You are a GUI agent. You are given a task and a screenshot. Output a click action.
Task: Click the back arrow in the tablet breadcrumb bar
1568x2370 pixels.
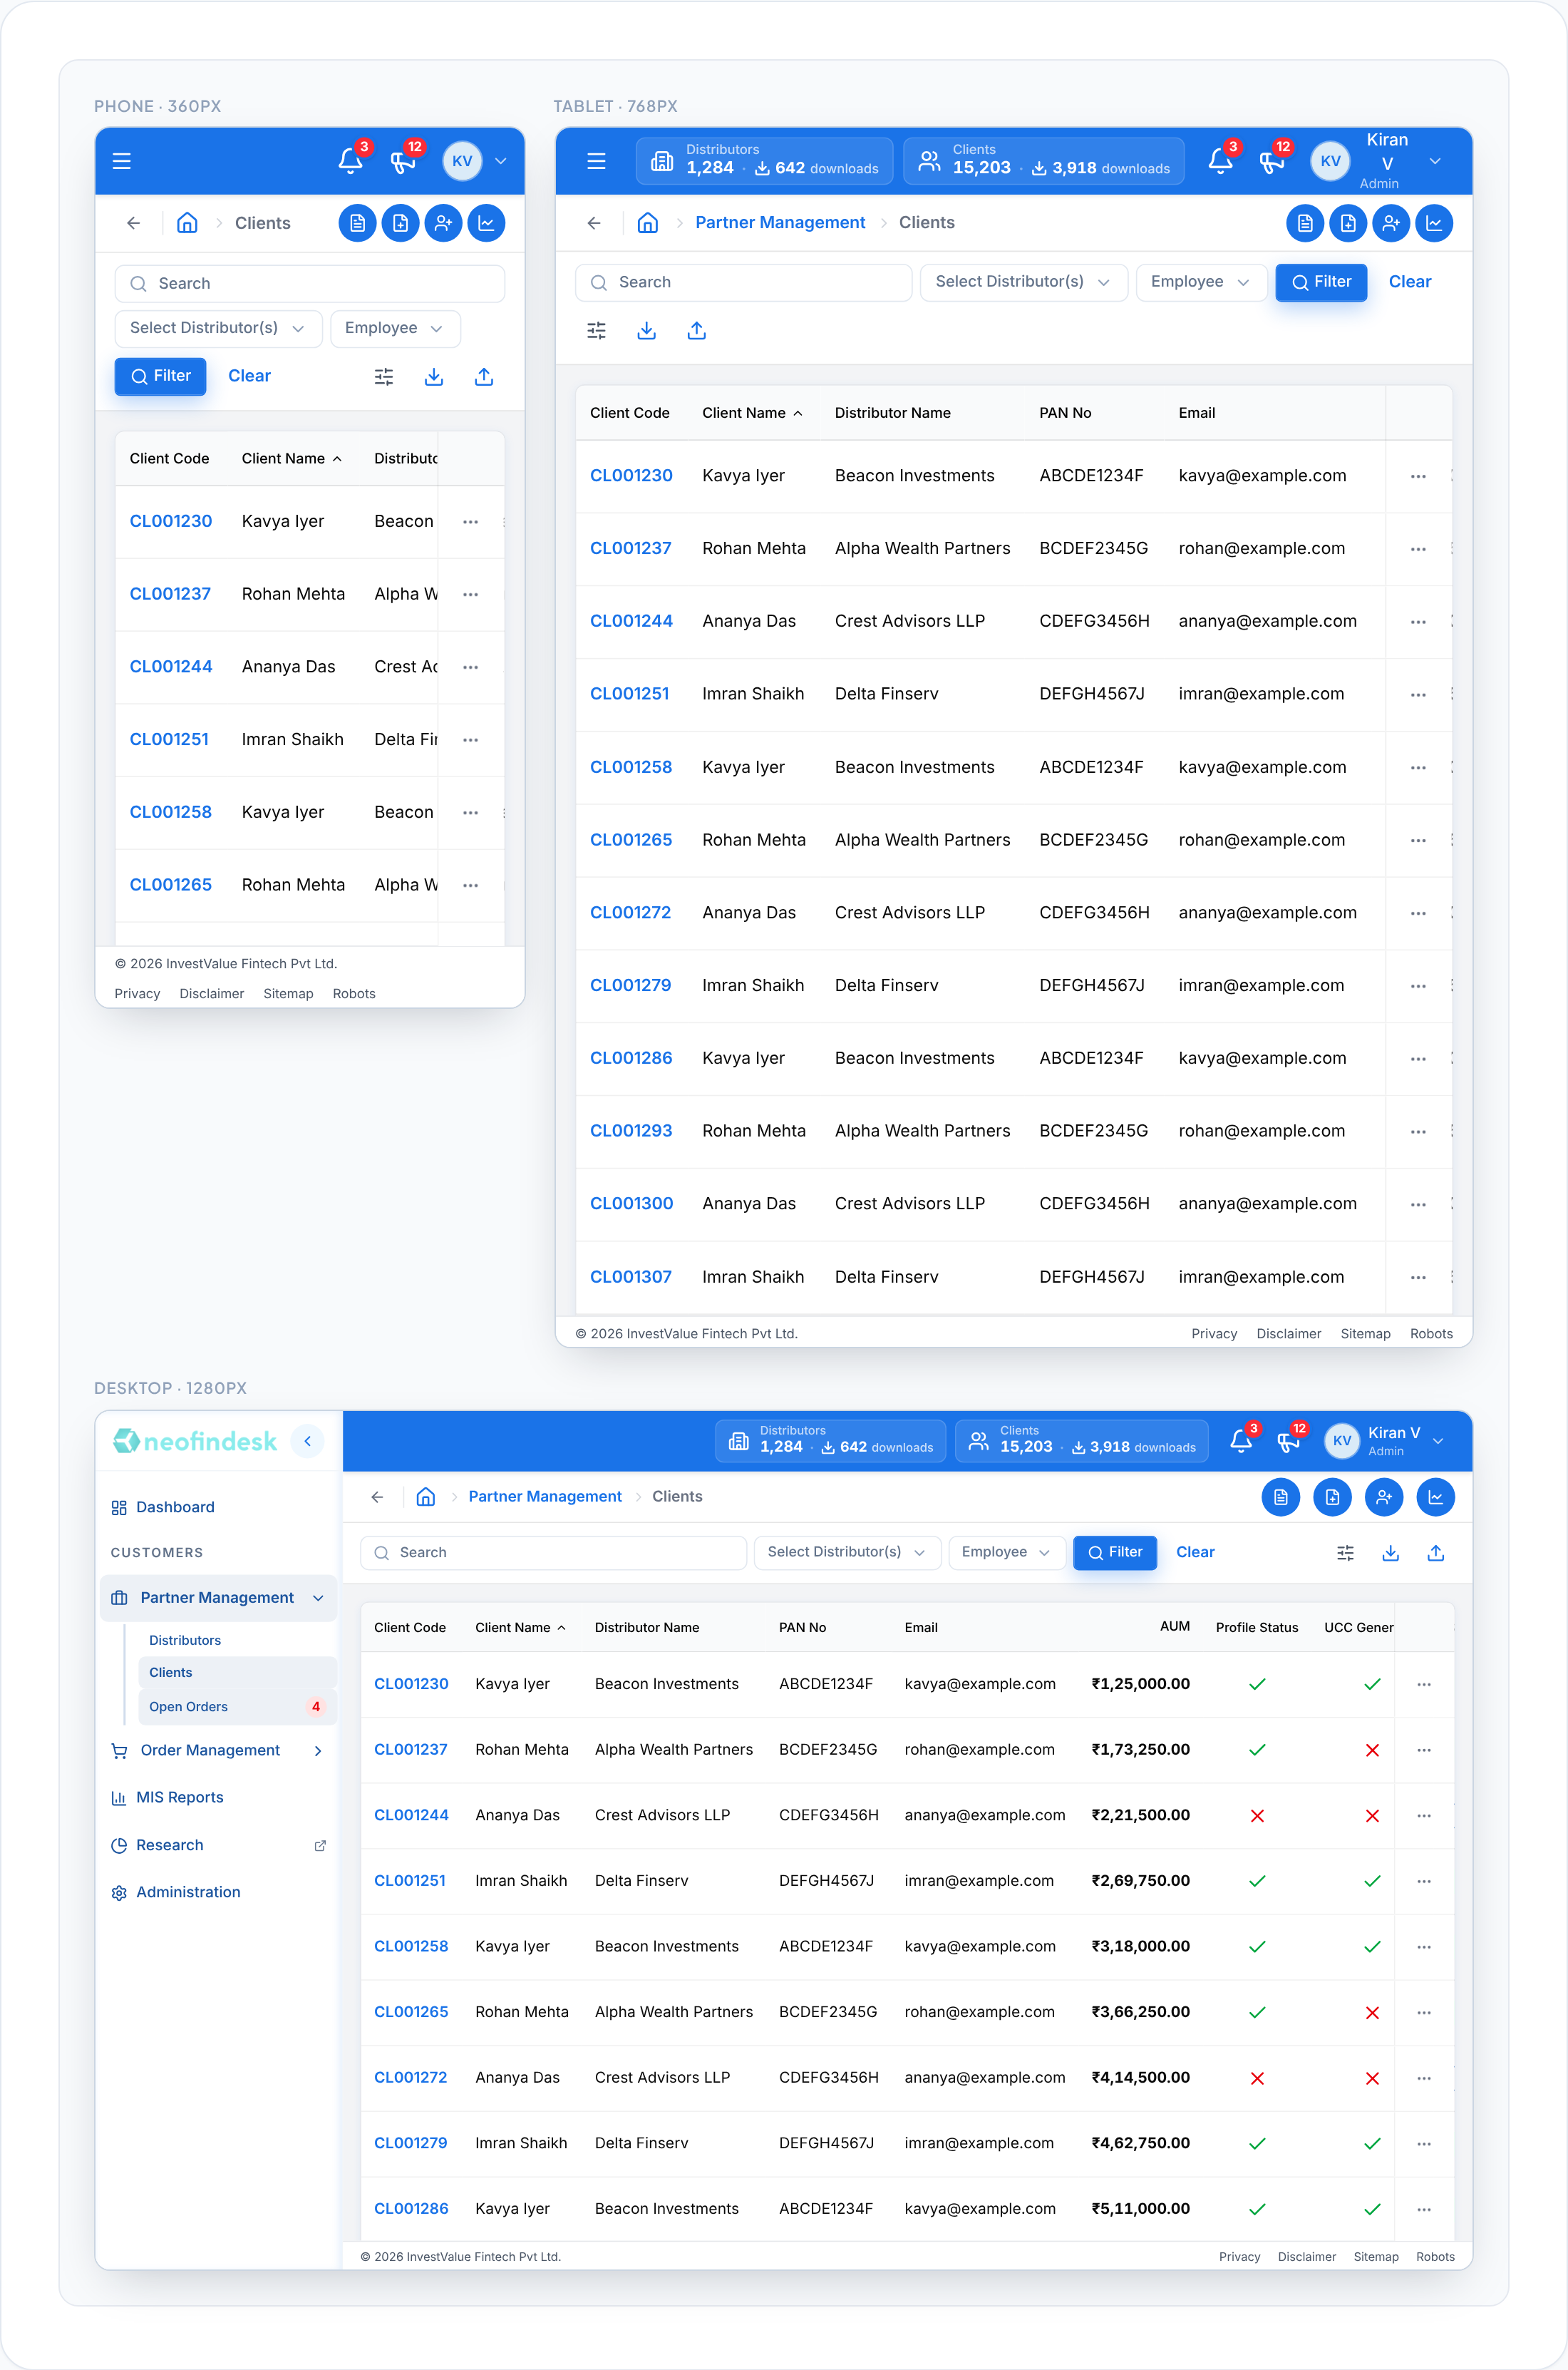click(594, 223)
